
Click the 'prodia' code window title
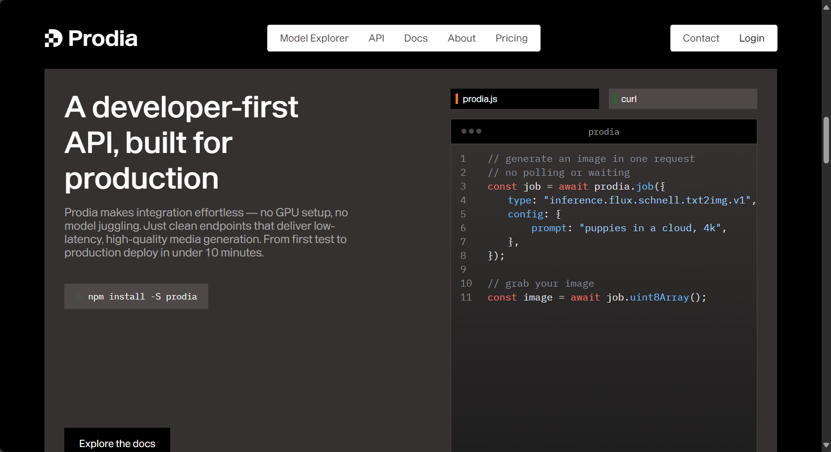coord(603,132)
